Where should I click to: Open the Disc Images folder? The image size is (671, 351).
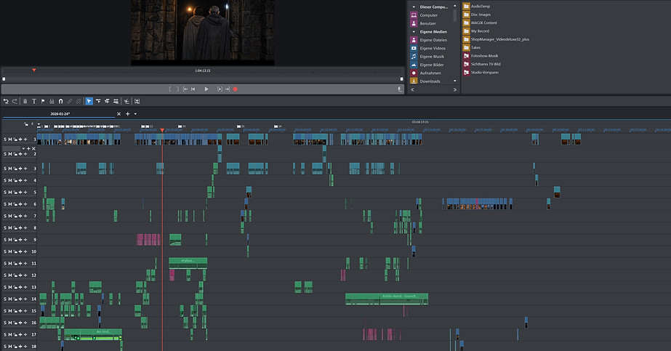coord(477,15)
